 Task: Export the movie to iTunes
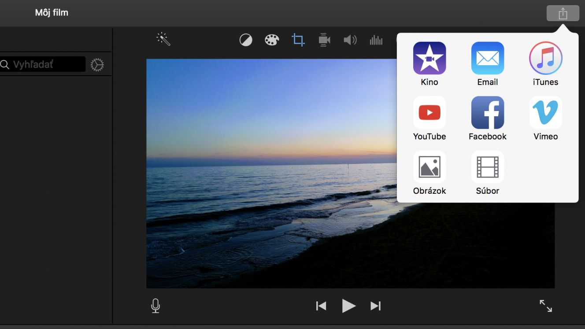coord(545,64)
